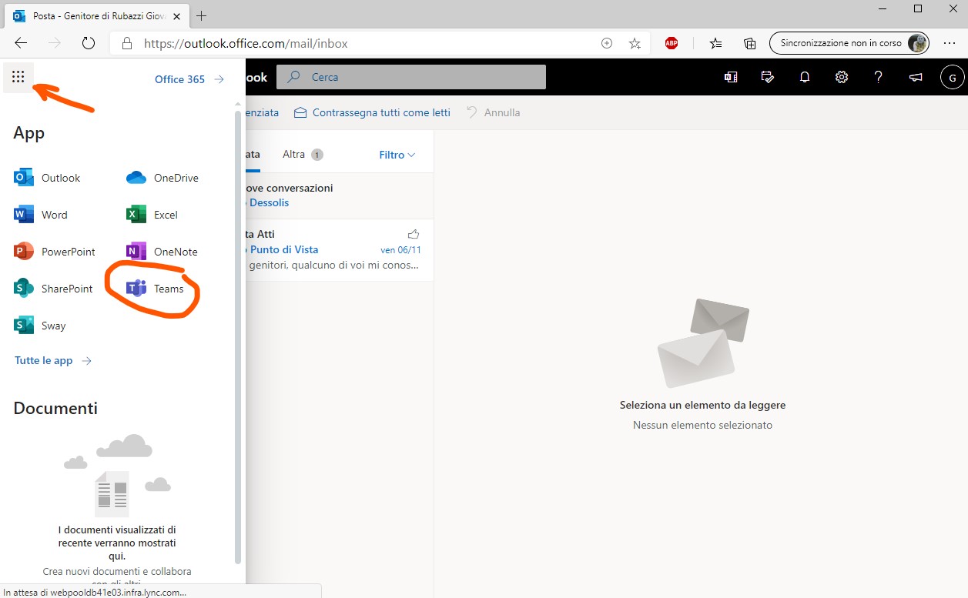Reload the browser page

[x=88, y=43]
